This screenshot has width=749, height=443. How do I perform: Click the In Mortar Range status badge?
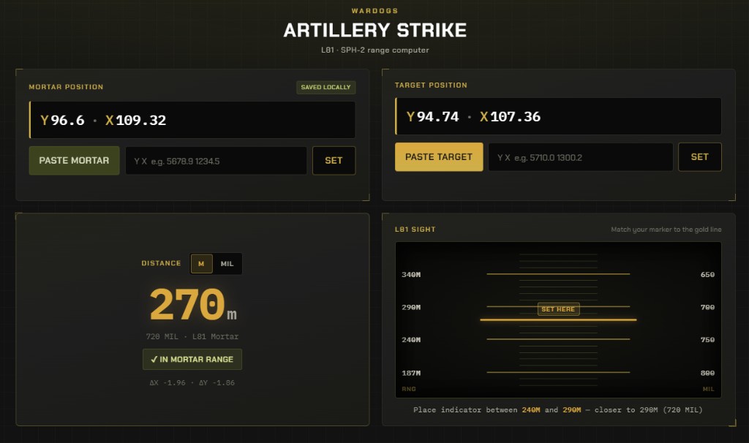(x=192, y=359)
